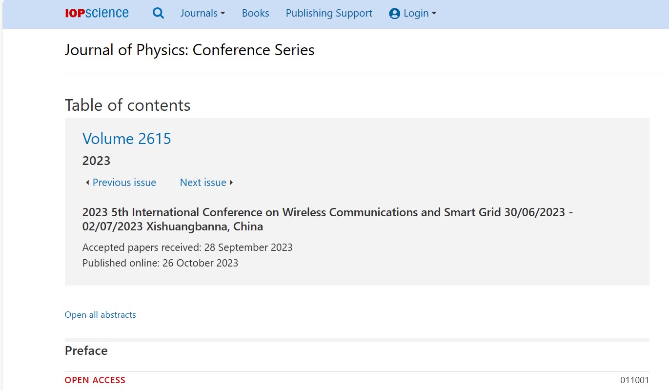Click the OPEN ACCESS label
Image resolution: width=669 pixels, height=390 pixels.
click(x=95, y=380)
